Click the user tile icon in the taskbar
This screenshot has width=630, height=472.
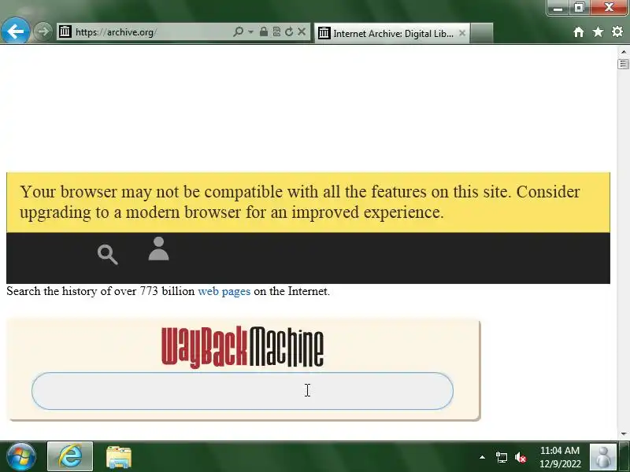[602, 457]
